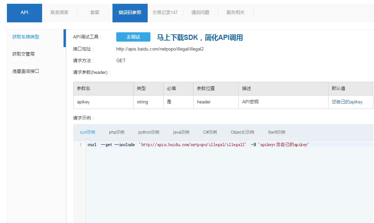Viewport: 374px width, 223px height.
Task: Click the 默认值 column header
Action: tap(351, 89)
